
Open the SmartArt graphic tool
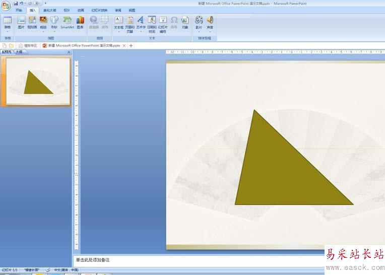pos(67,23)
